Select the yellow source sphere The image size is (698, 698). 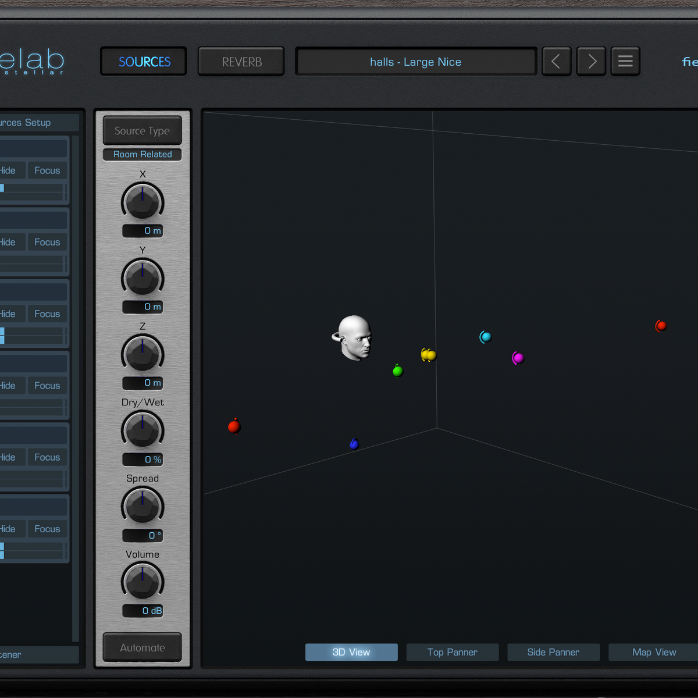coord(429,355)
